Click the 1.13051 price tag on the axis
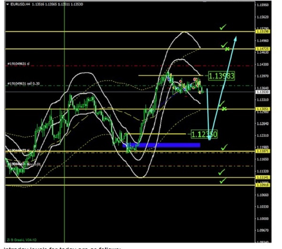This screenshot has height=249, width=282. tap(263, 109)
